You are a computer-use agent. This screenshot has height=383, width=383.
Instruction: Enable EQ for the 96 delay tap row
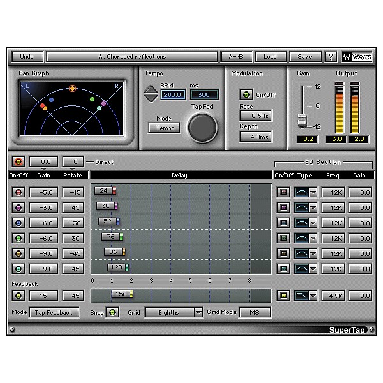(283, 253)
